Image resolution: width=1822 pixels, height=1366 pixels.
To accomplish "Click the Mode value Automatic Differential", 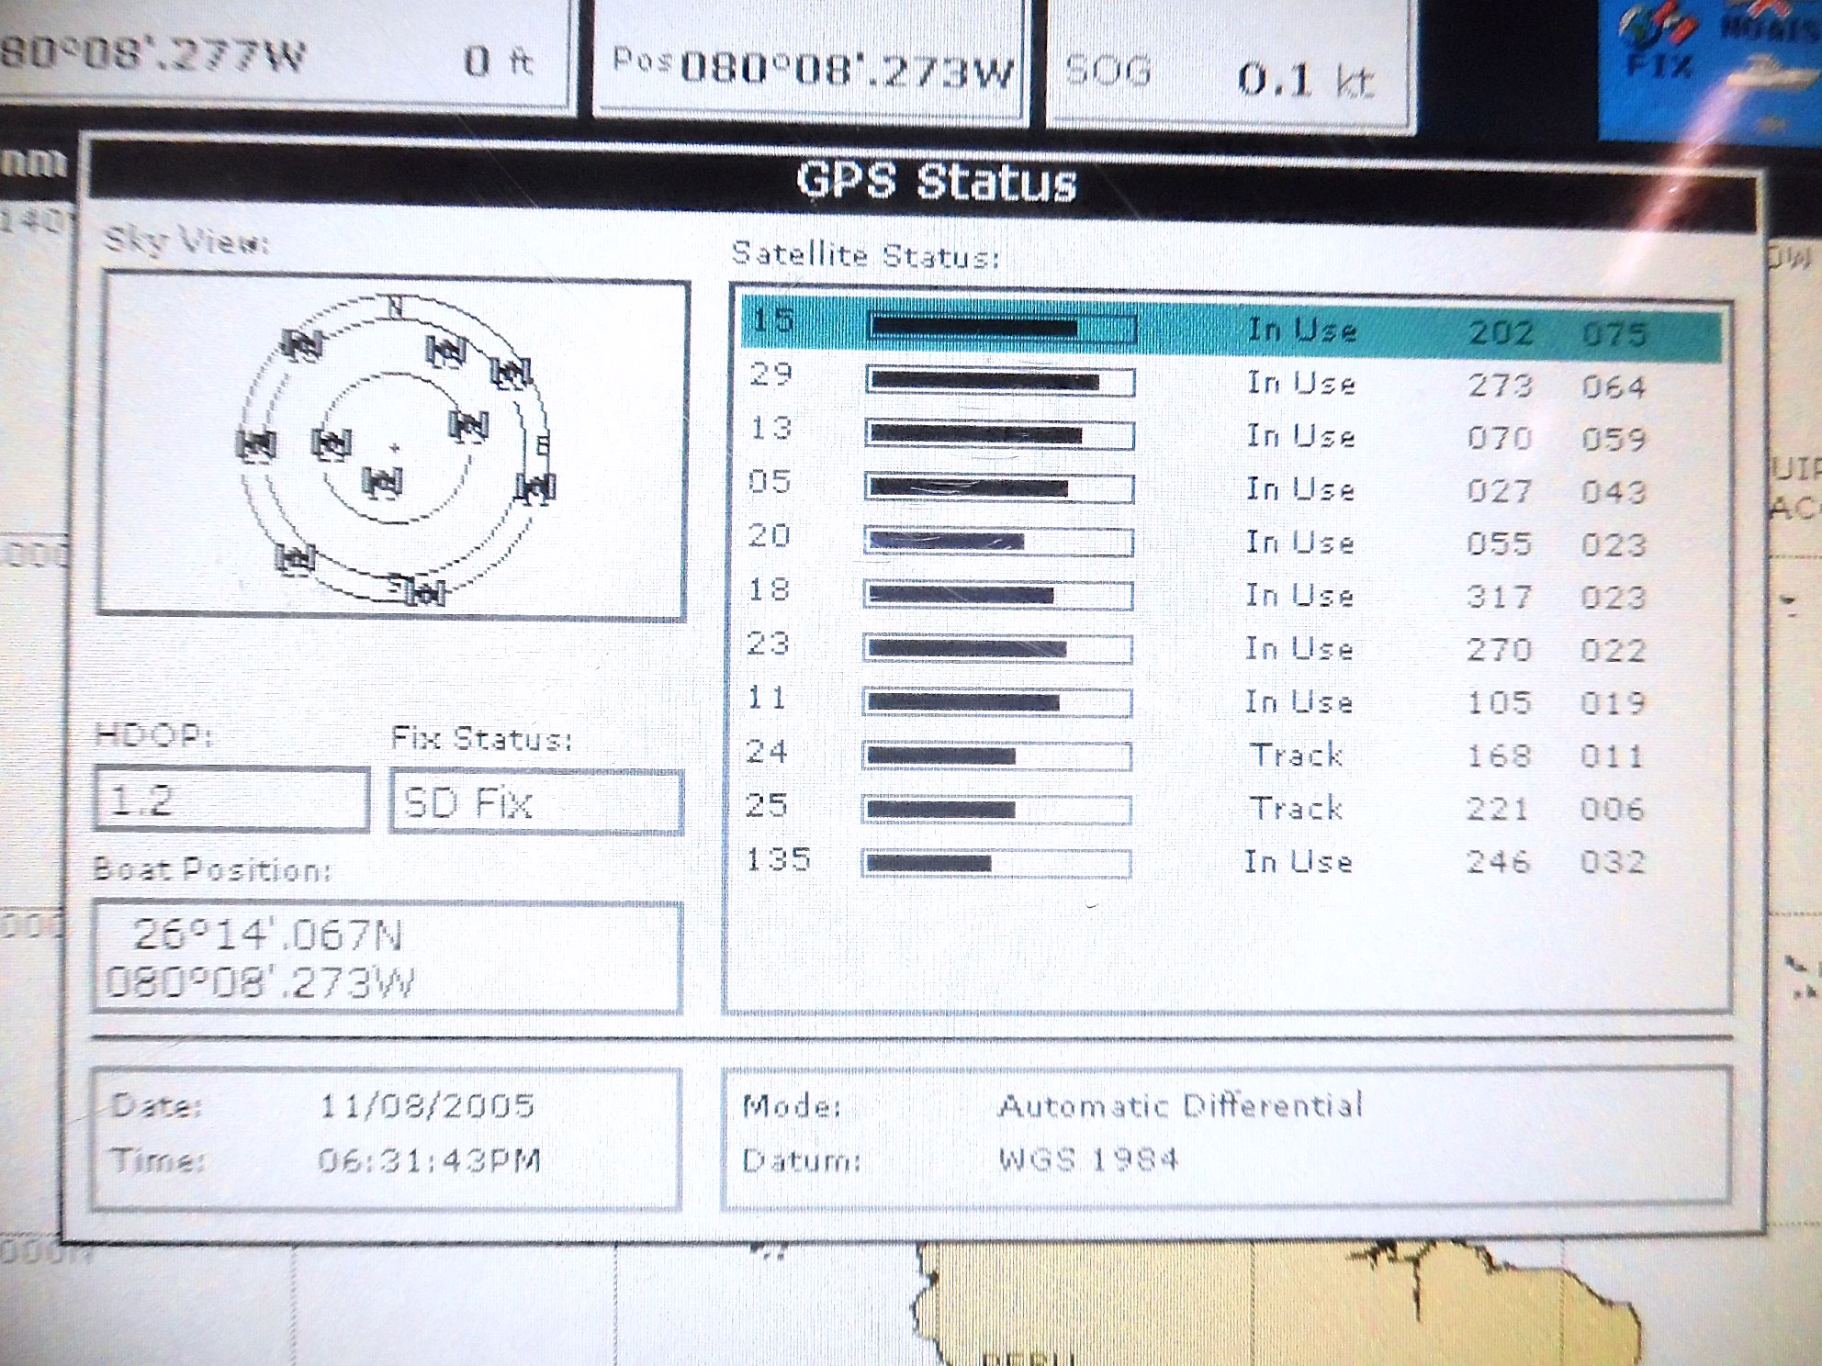I will [1181, 1104].
